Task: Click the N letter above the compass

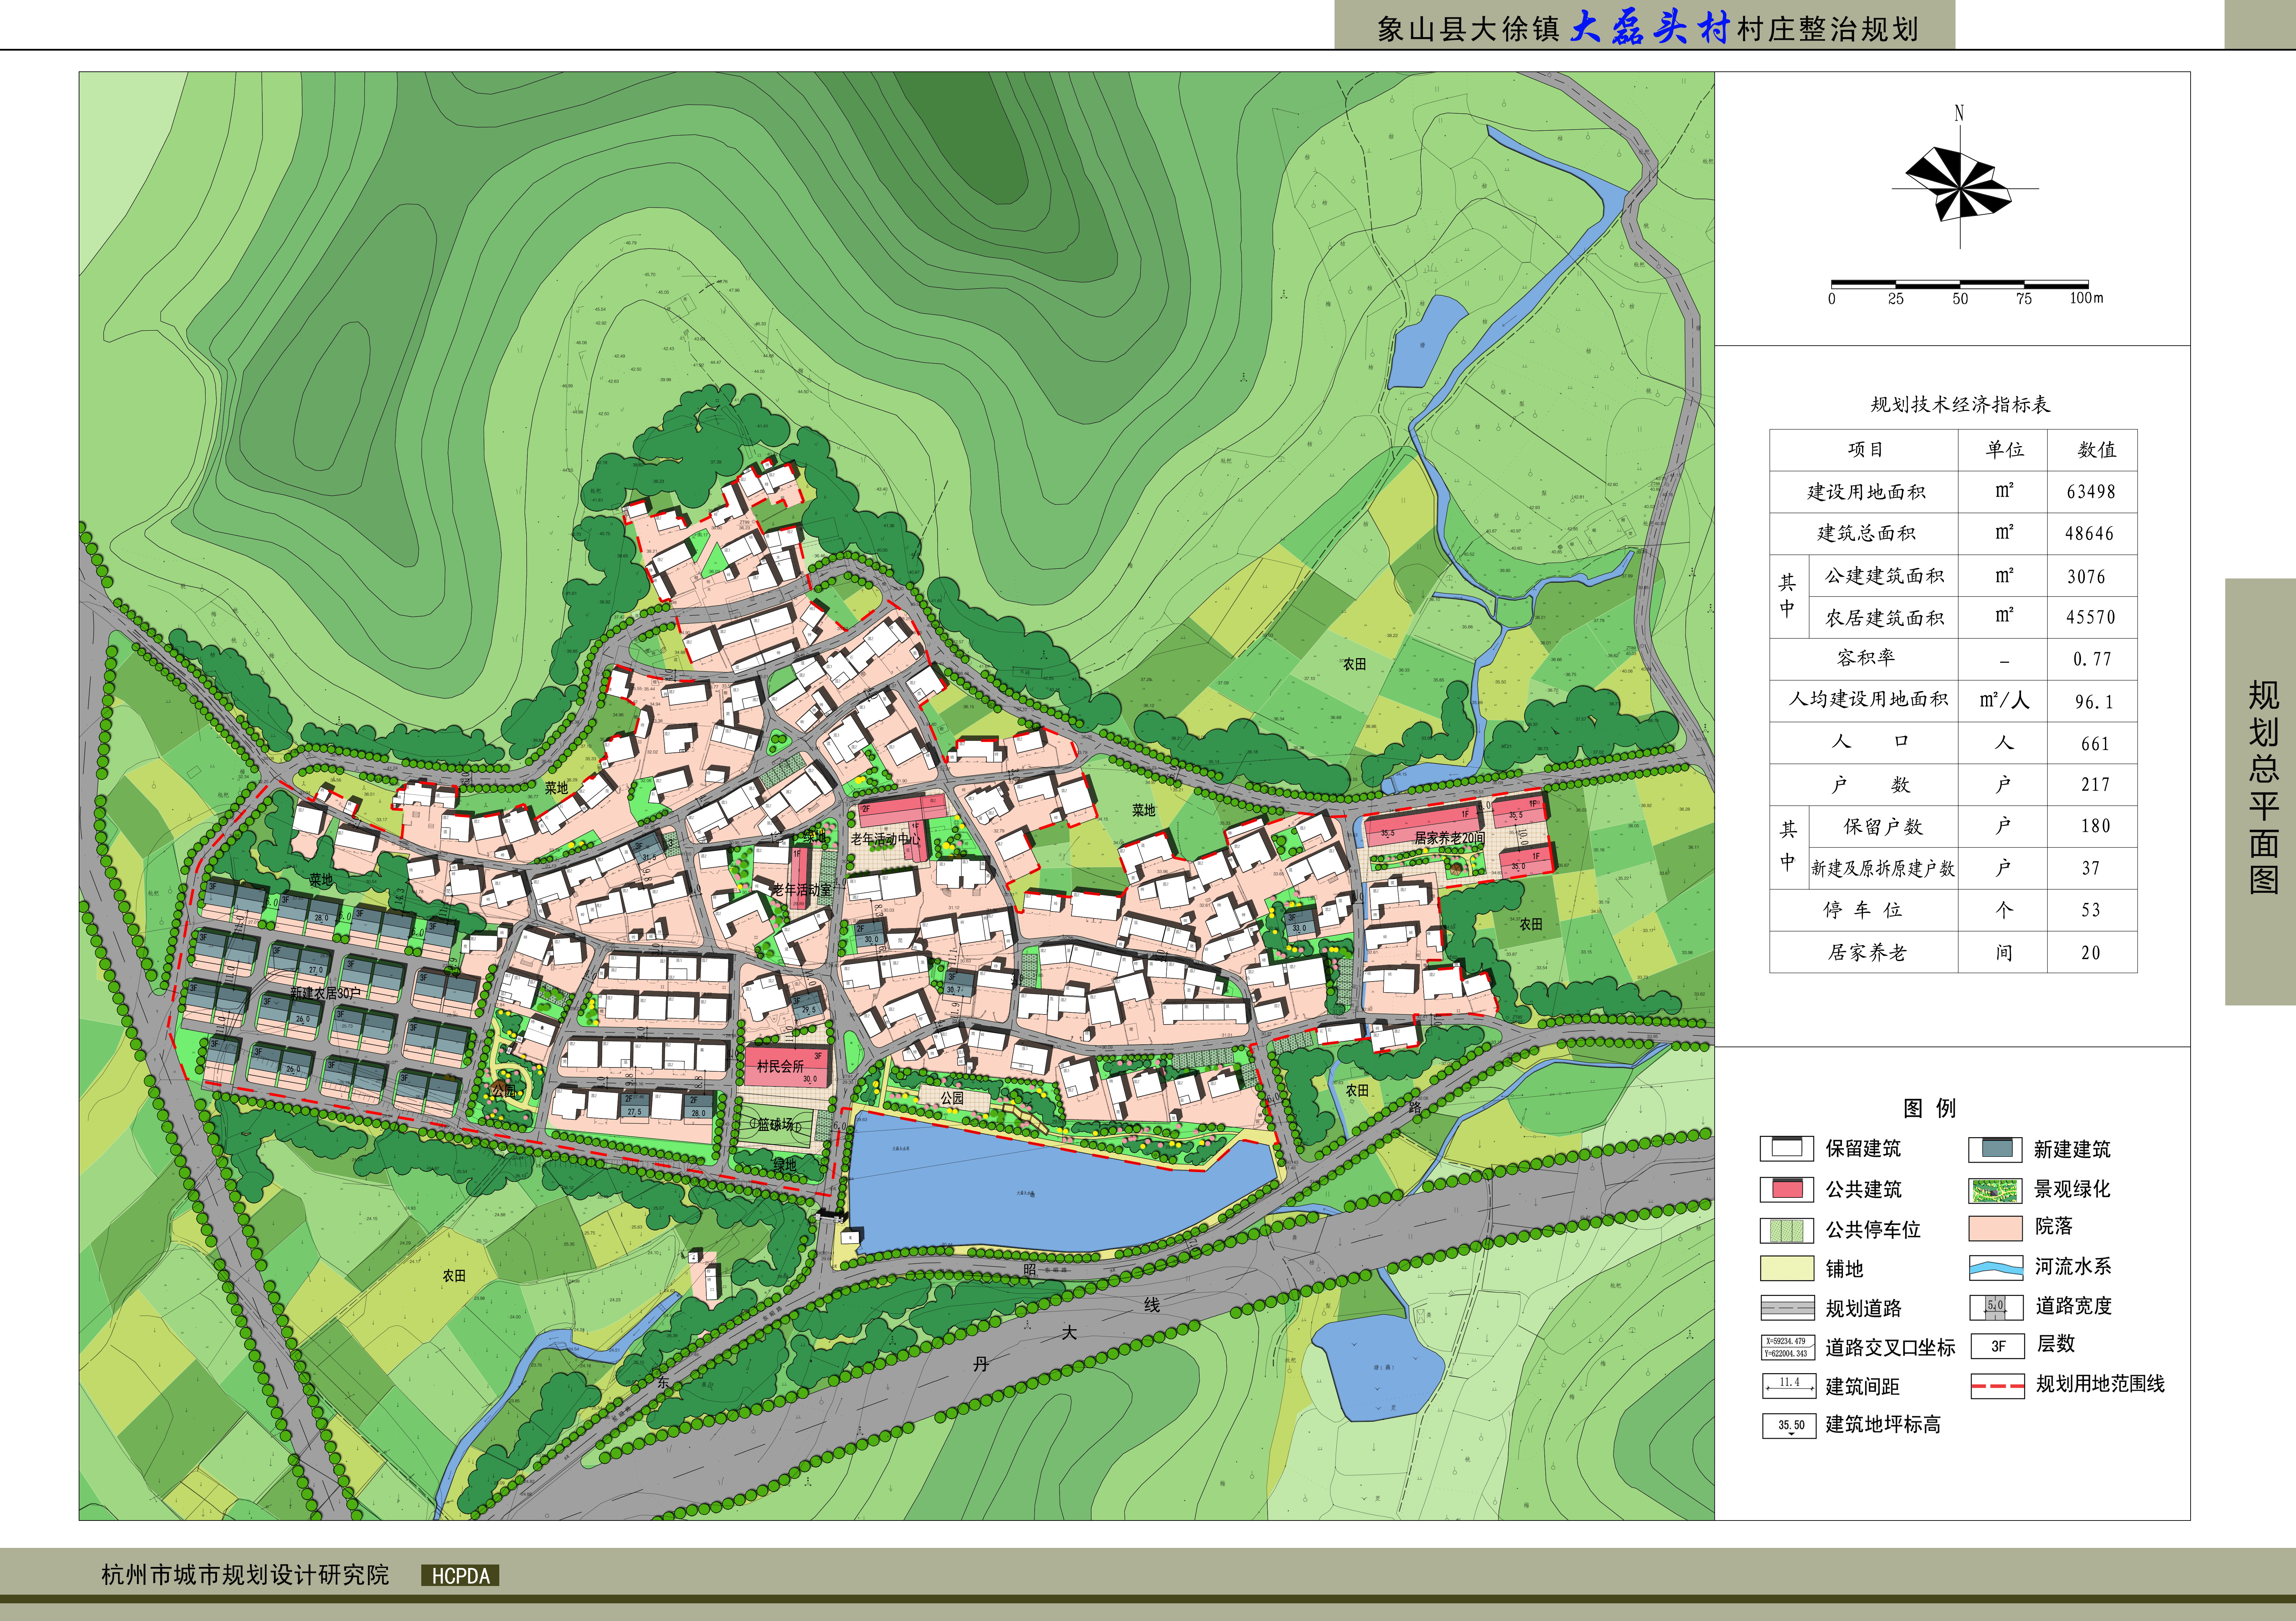Action: (1959, 113)
